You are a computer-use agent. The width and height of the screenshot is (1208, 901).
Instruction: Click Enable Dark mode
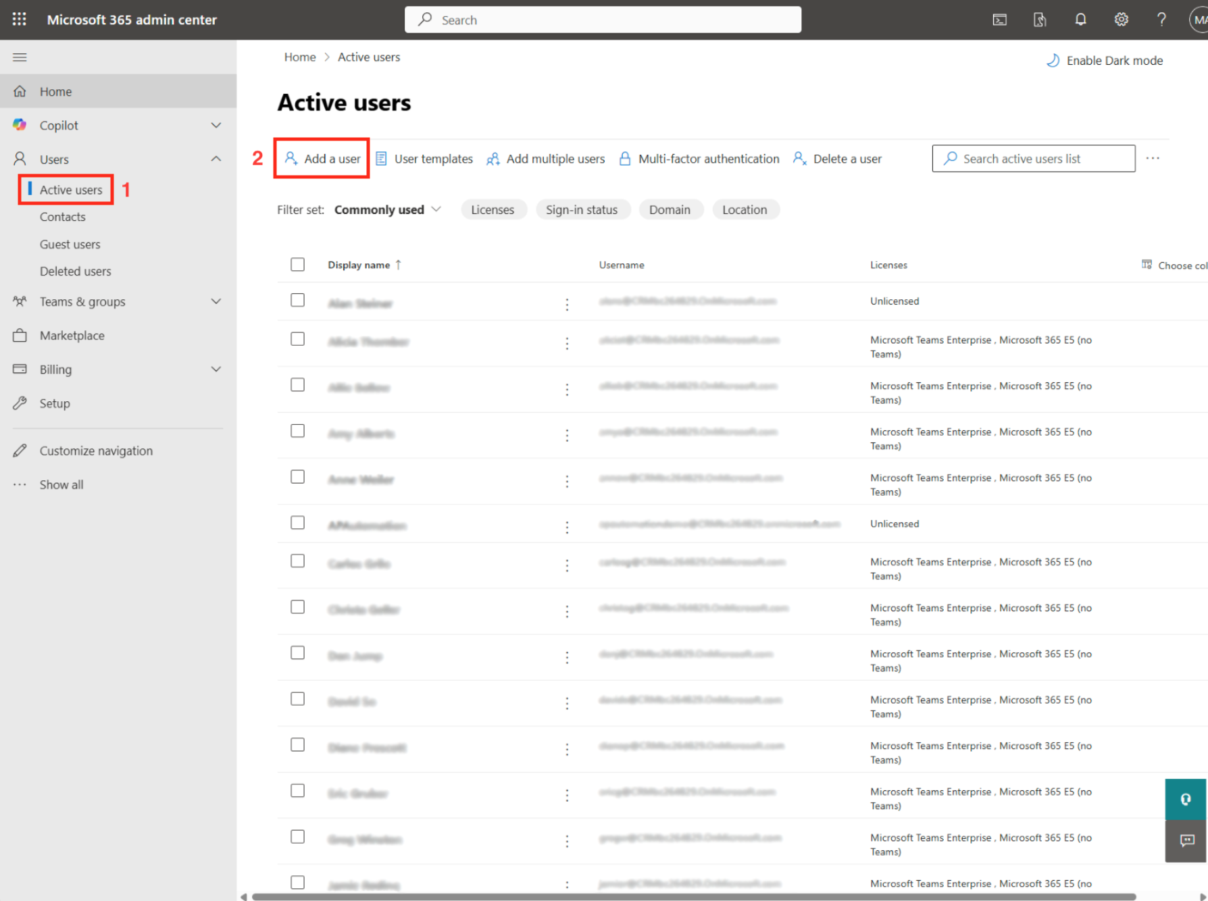(1105, 61)
